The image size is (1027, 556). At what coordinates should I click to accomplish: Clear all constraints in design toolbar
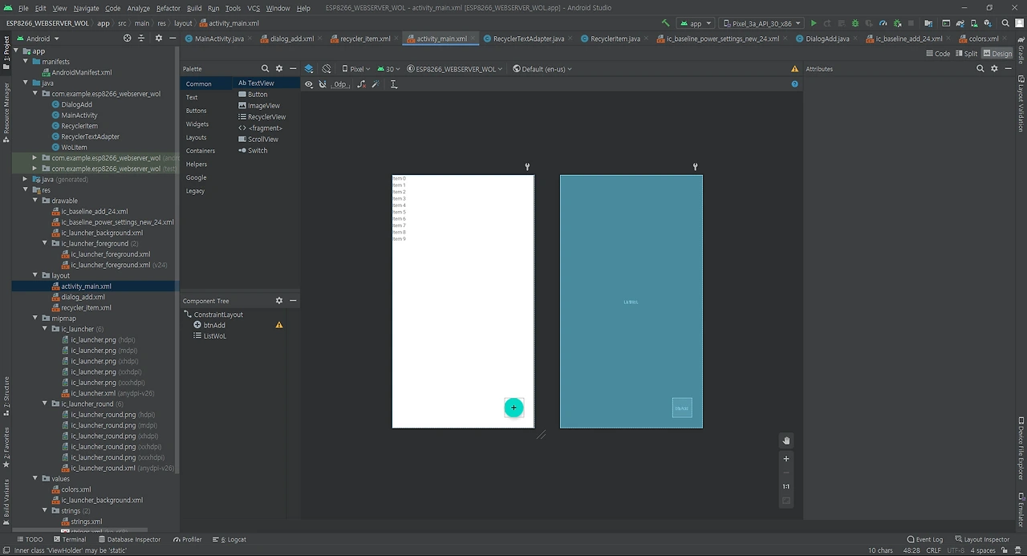(361, 84)
